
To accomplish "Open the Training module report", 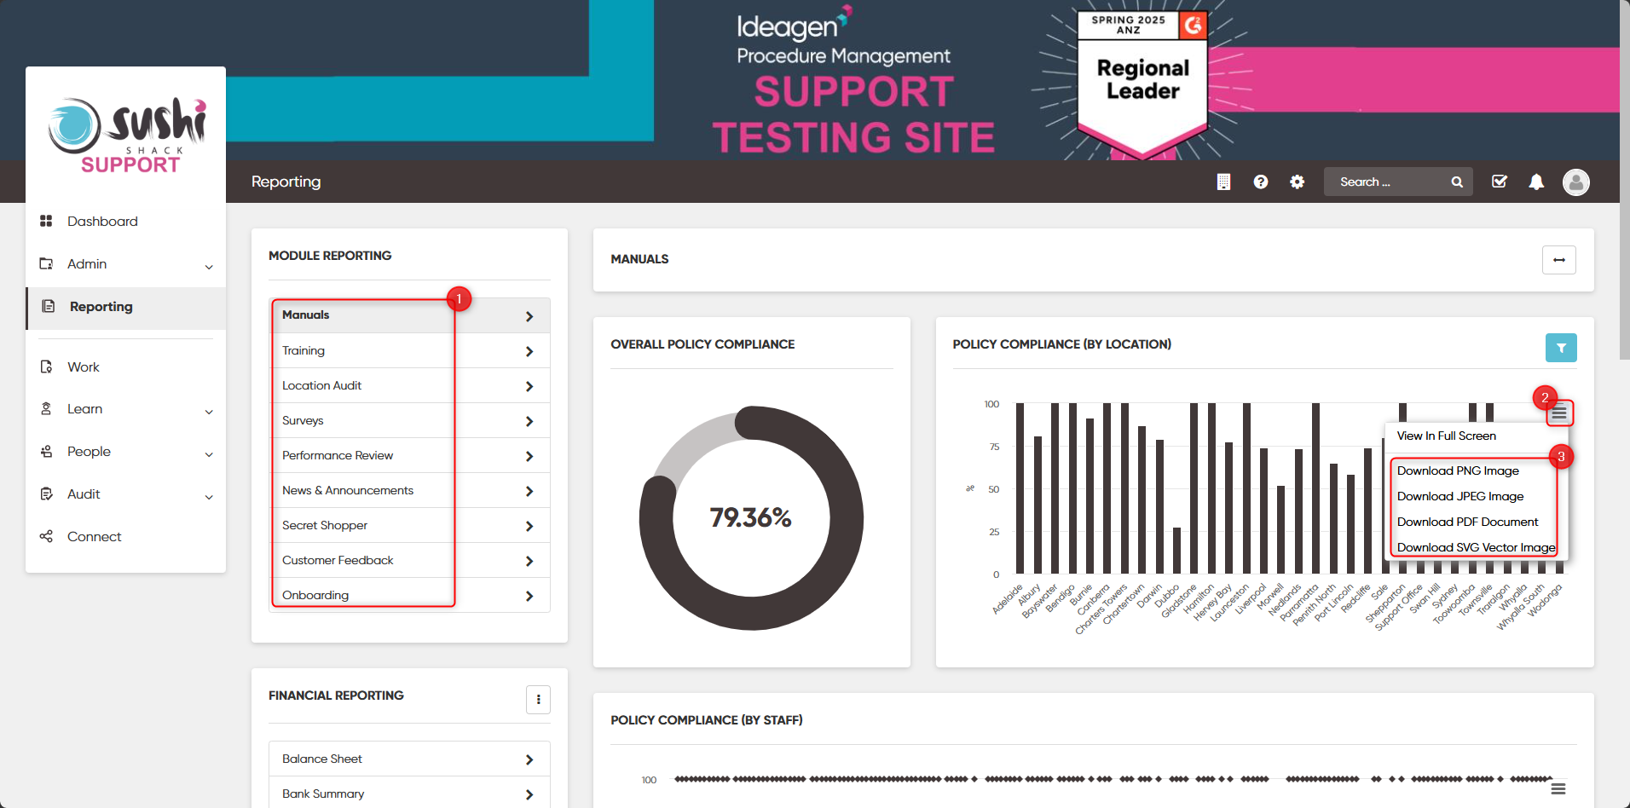I will point(409,350).
